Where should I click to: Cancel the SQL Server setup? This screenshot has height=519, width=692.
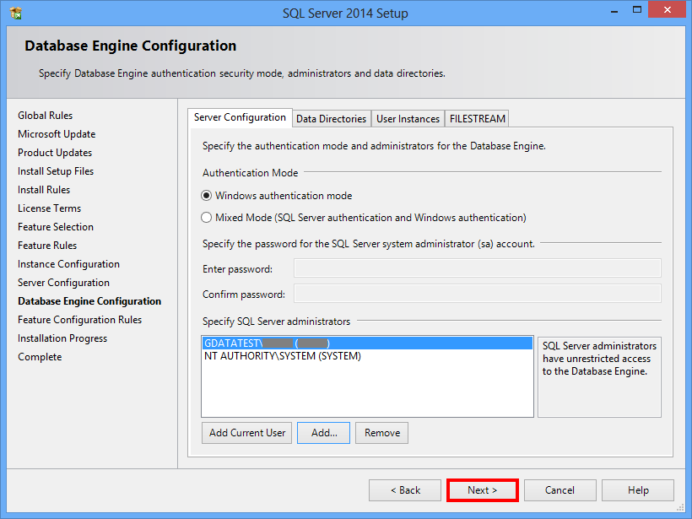(x=560, y=490)
